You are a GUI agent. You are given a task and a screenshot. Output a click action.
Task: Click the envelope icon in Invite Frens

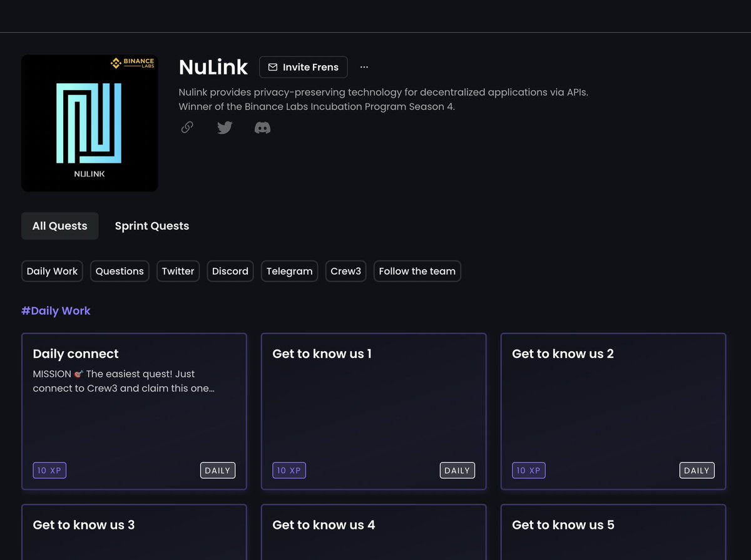coord(273,67)
